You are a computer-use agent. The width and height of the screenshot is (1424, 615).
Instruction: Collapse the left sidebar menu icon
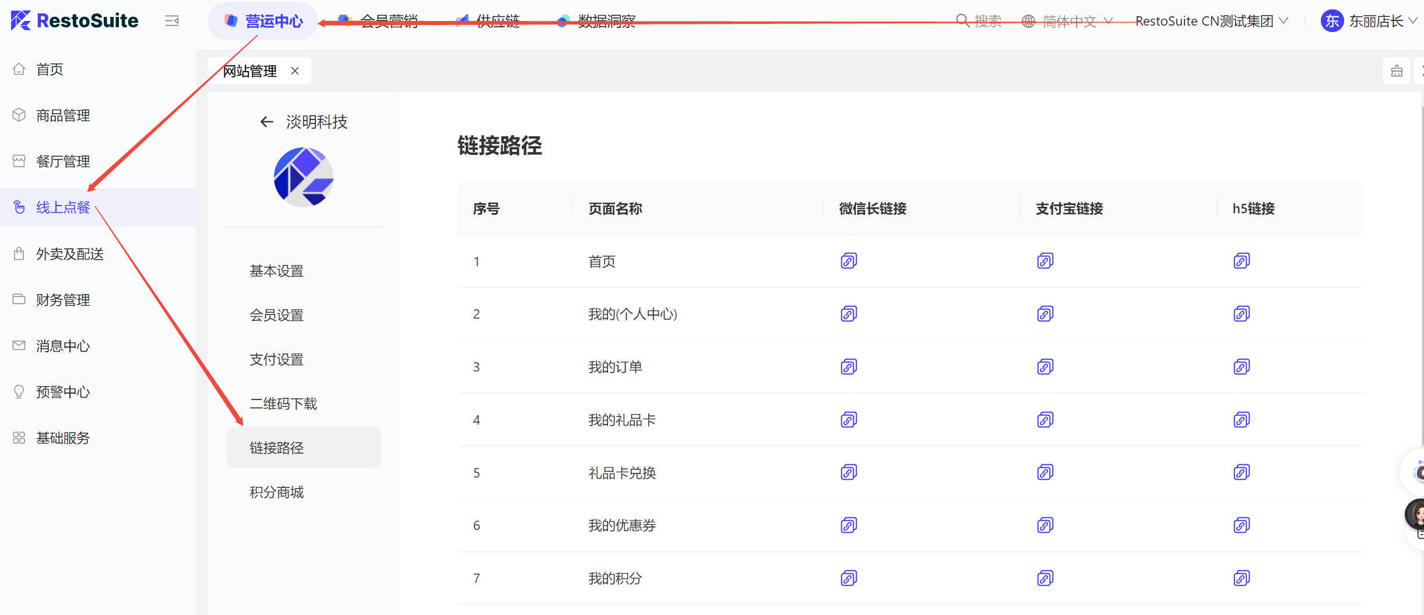pos(172,22)
